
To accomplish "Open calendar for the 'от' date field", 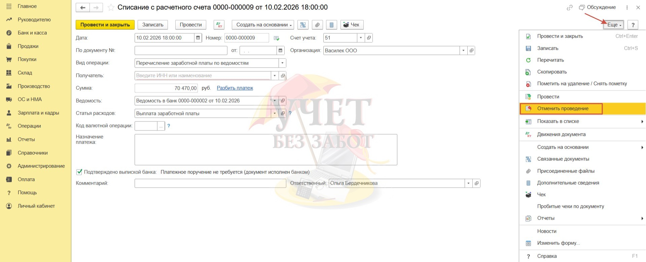I will point(281,50).
